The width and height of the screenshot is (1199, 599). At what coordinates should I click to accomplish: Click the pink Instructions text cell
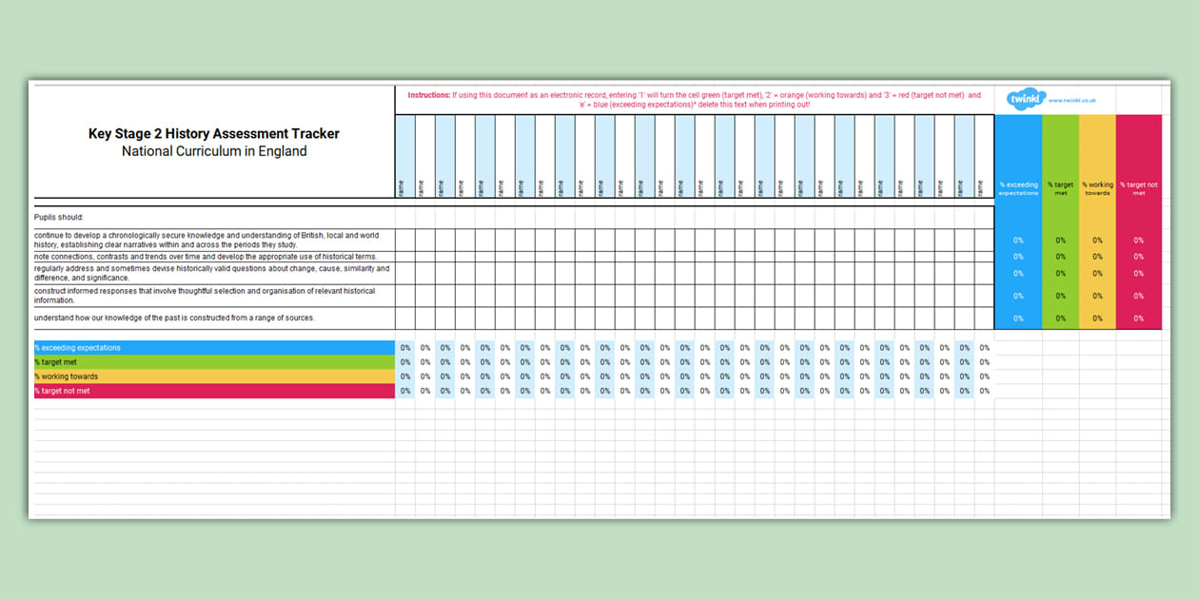[x=694, y=98]
